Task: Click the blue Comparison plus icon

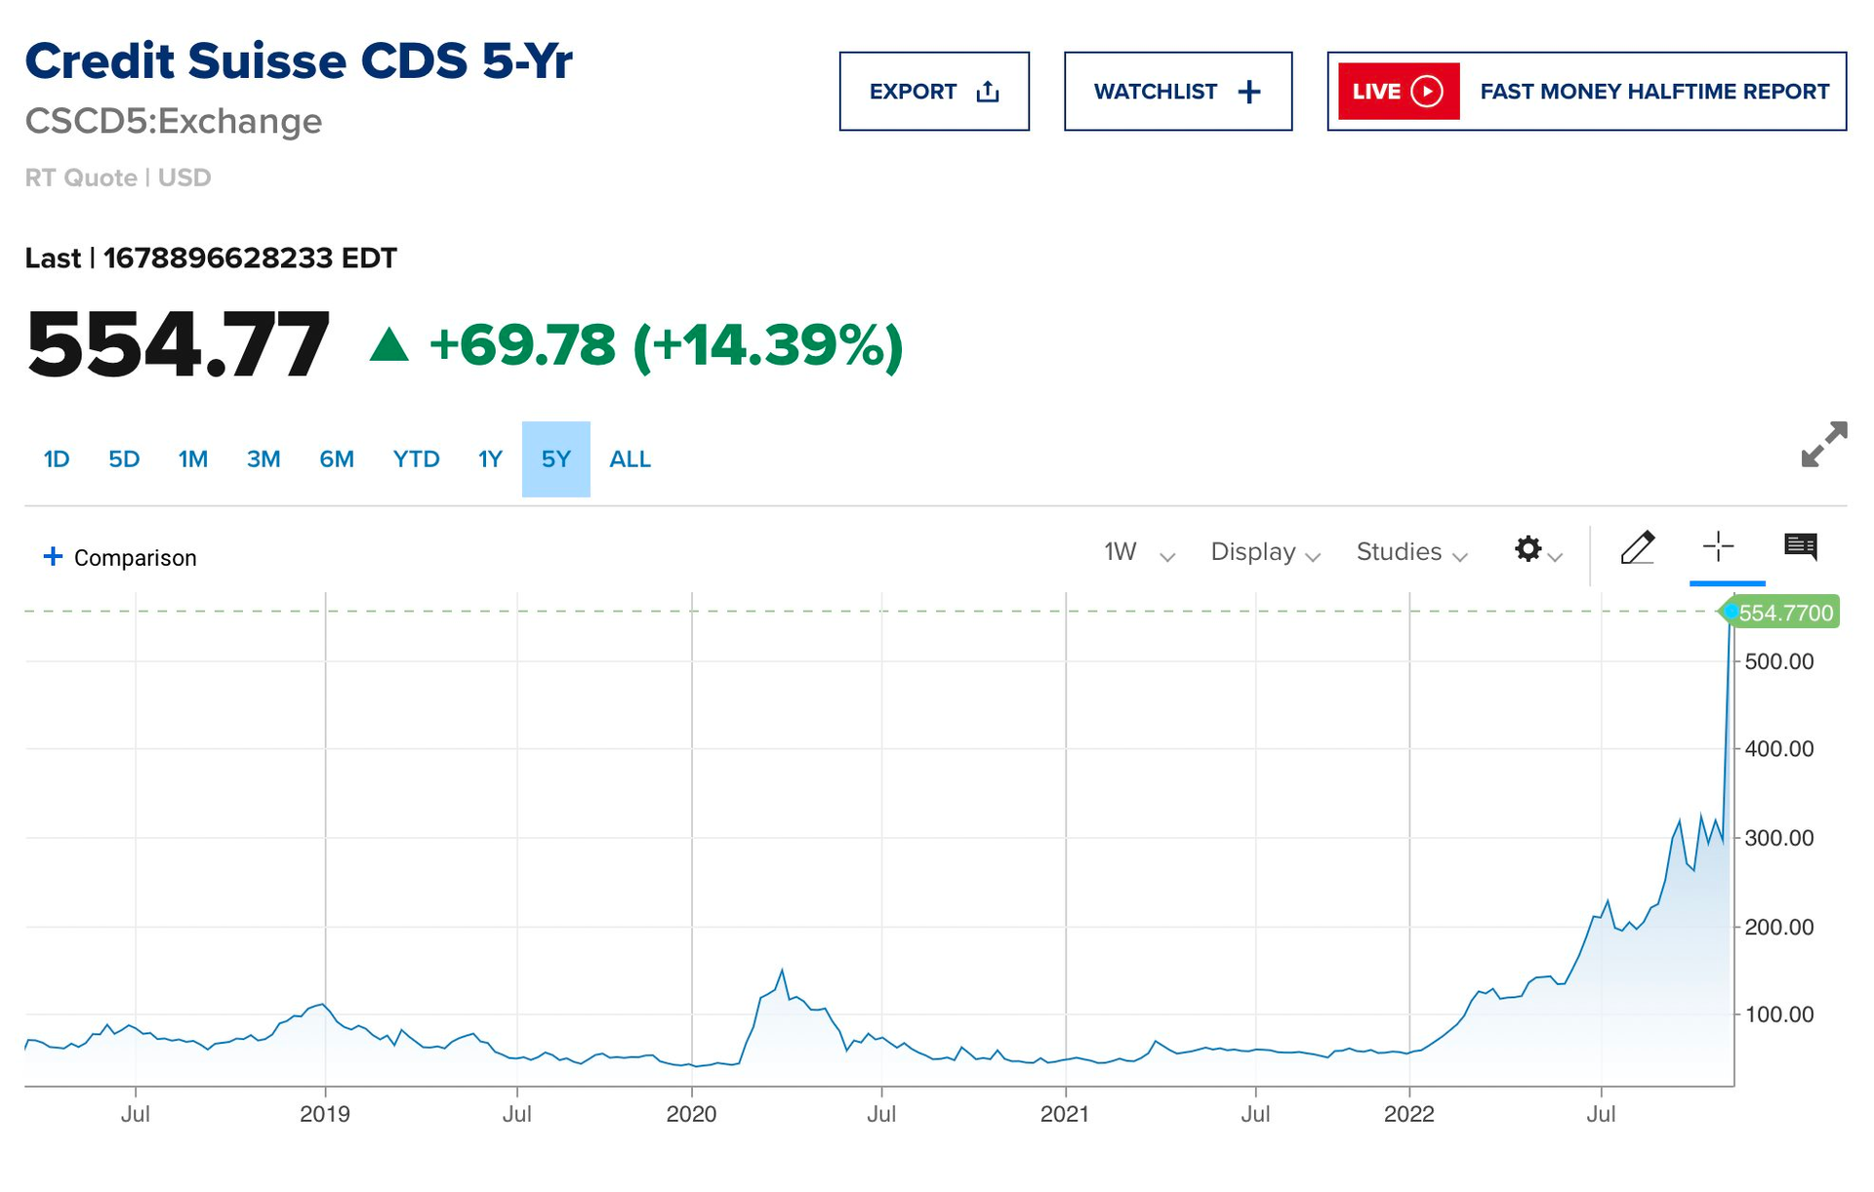Action: click(x=53, y=557)
